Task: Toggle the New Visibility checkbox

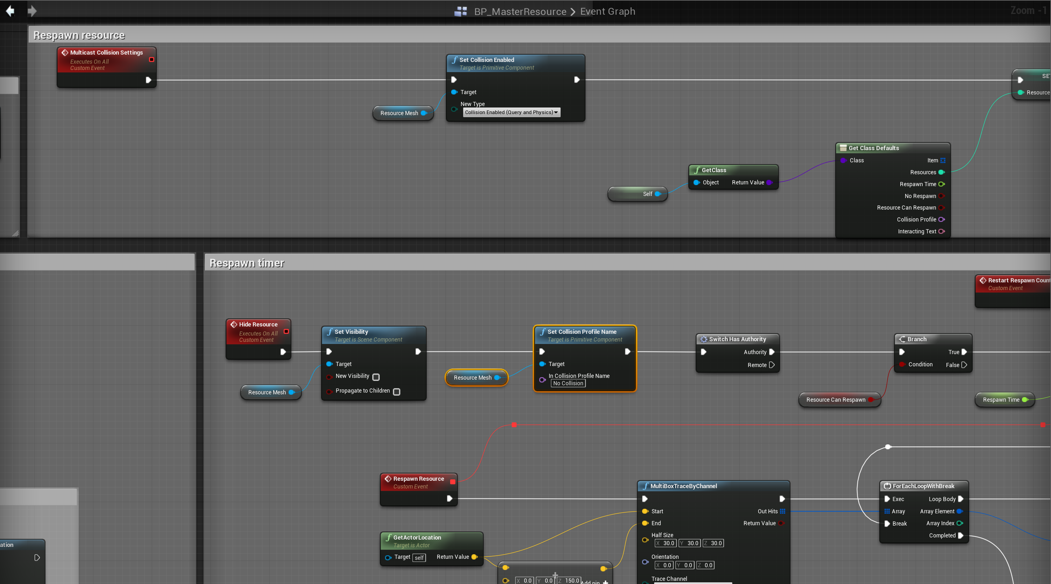Action: pos(376,377)
